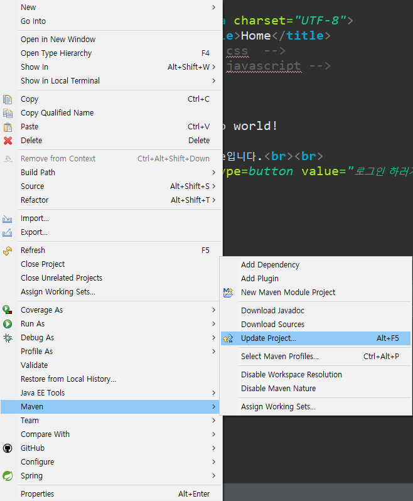Expand the Source submenu arrow
413x501 pixels.
point(213,186)
